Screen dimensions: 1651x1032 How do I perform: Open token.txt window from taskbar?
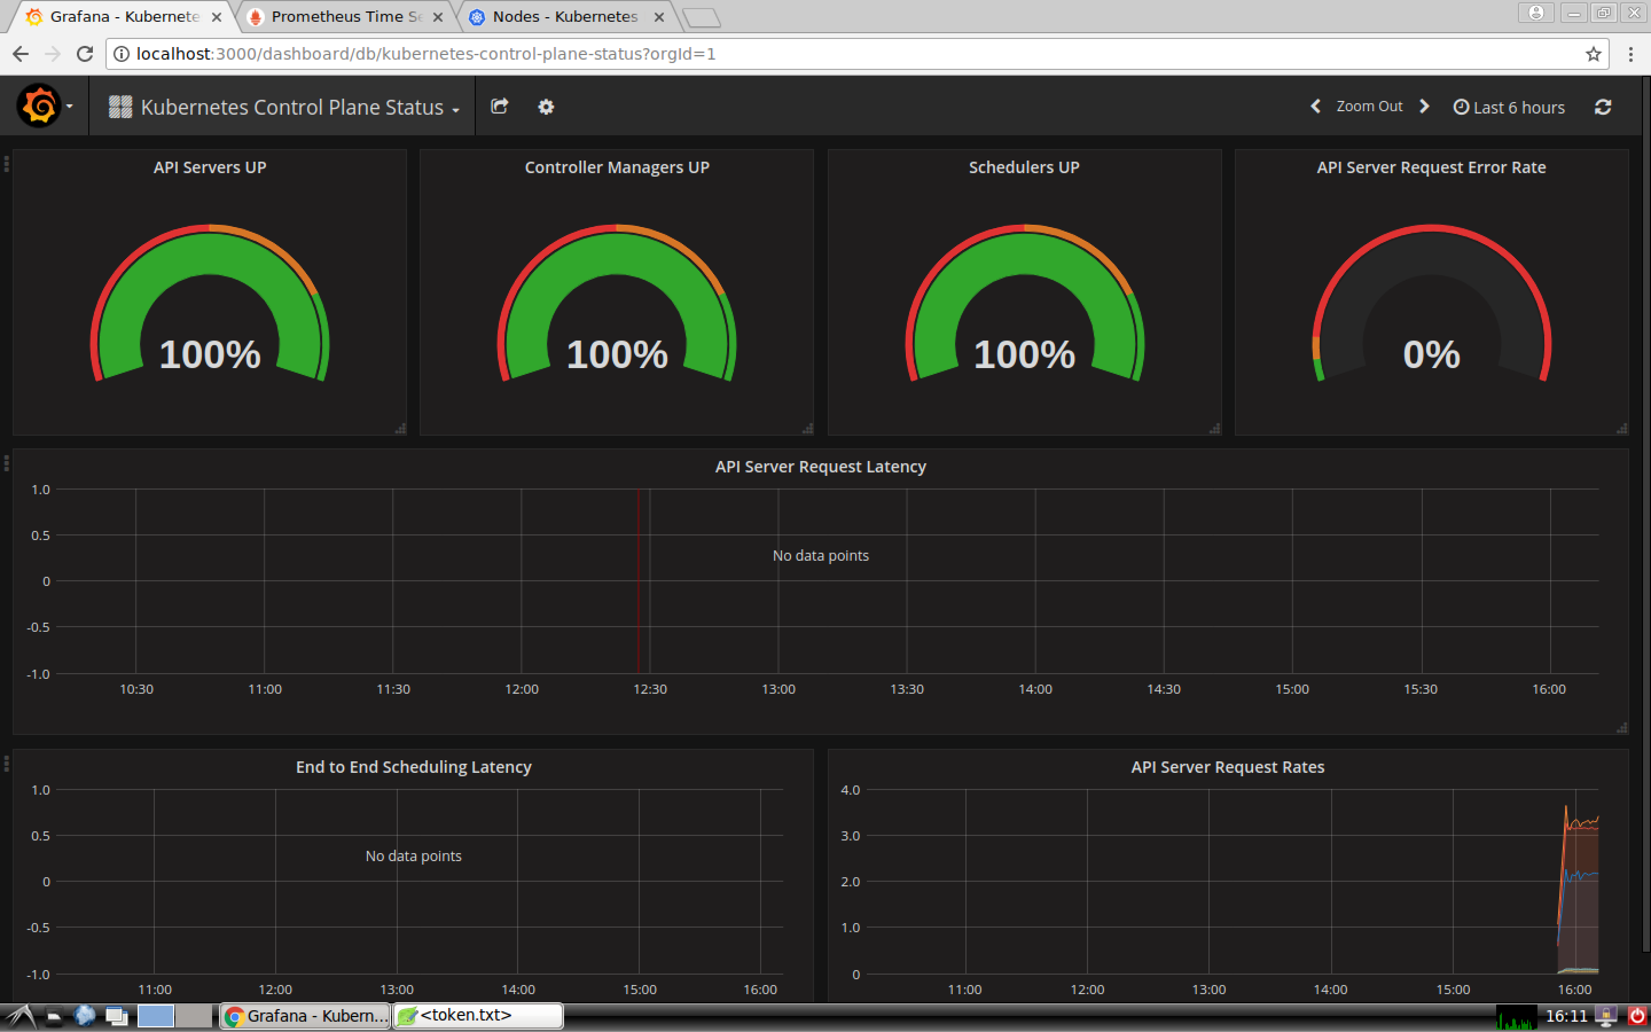pos(478,1015)
